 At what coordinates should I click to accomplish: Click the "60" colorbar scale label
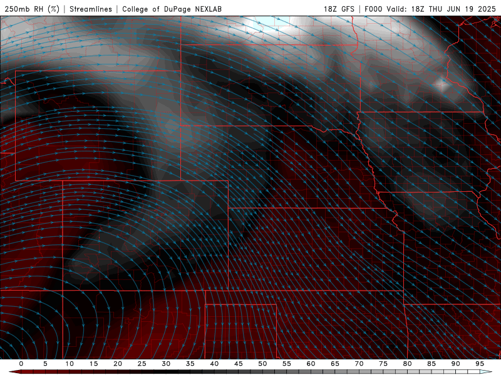(x=311, y=364)
